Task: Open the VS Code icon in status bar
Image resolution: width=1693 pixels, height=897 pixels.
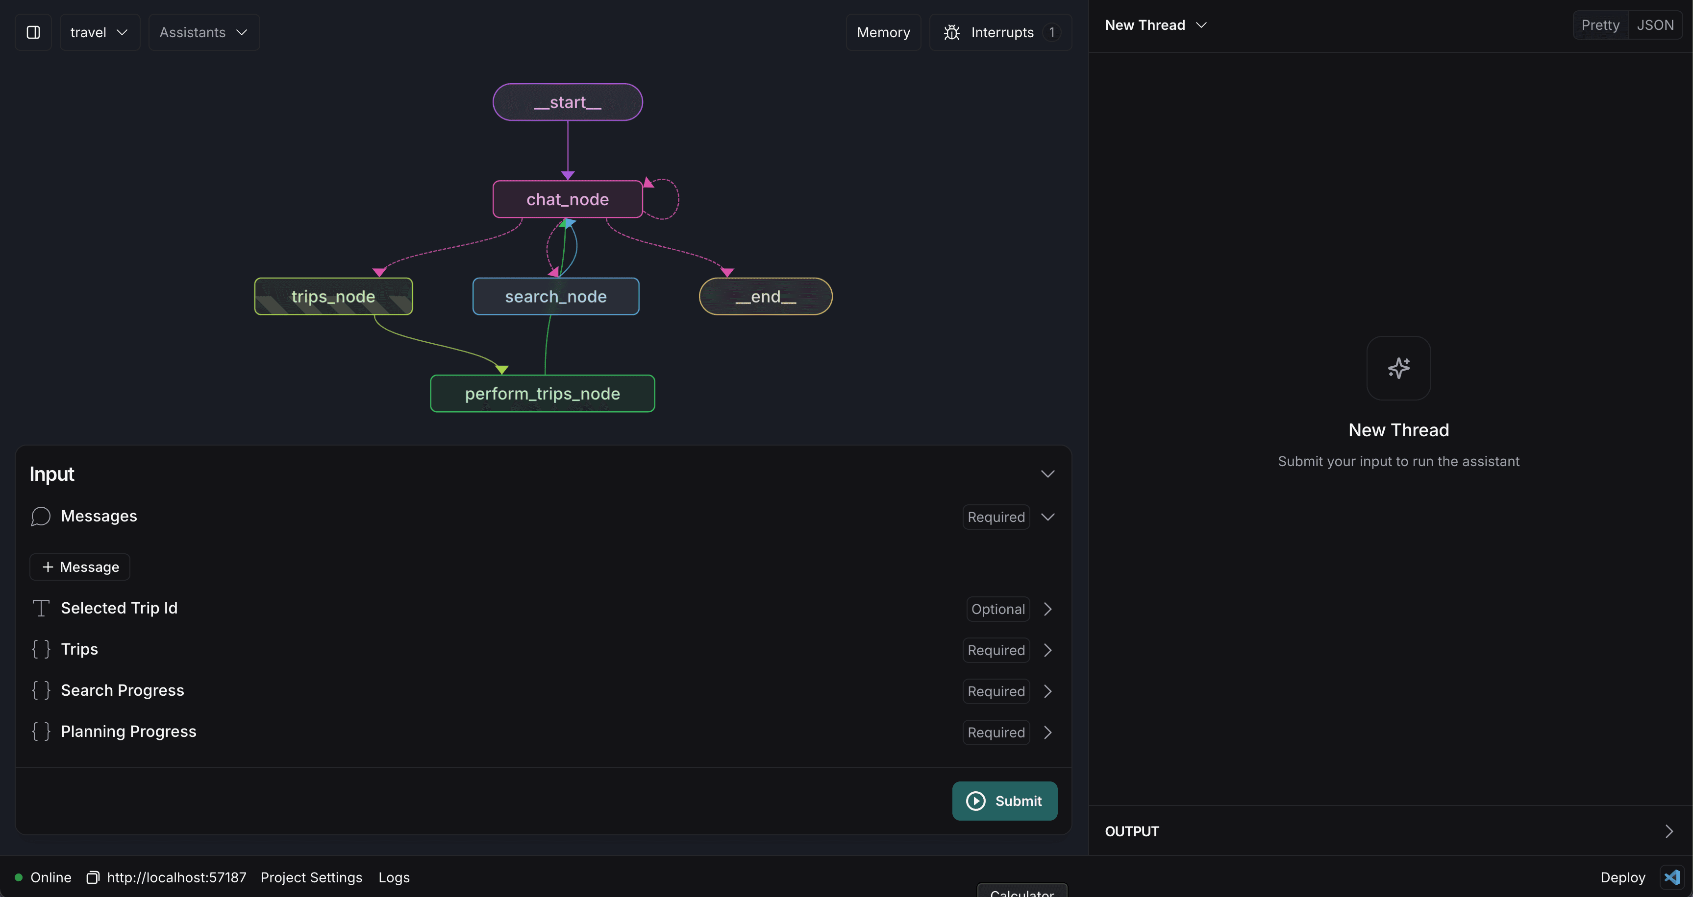Action: coord(1671,877)
